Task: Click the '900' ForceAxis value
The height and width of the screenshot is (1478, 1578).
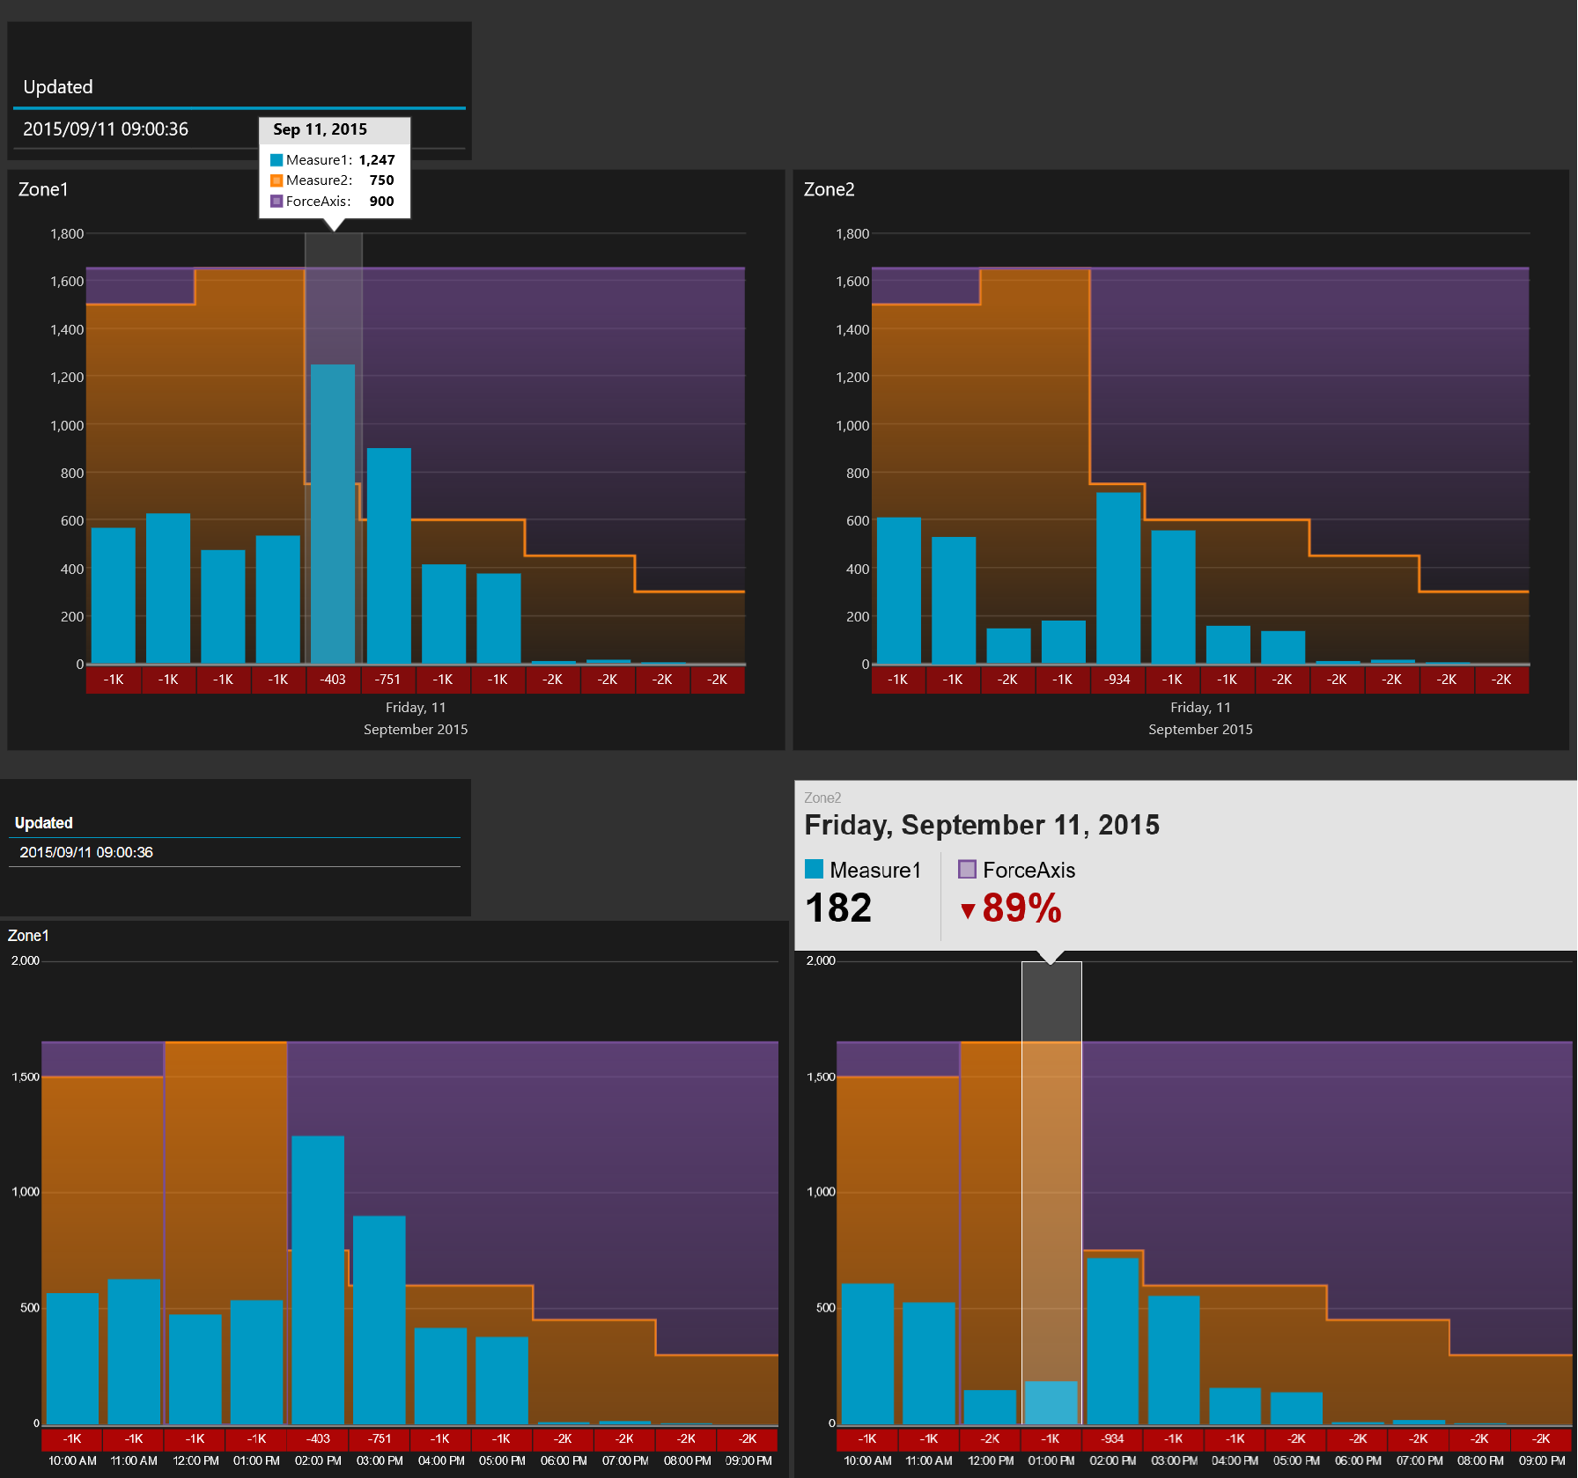Action: [x=381, y=202]
